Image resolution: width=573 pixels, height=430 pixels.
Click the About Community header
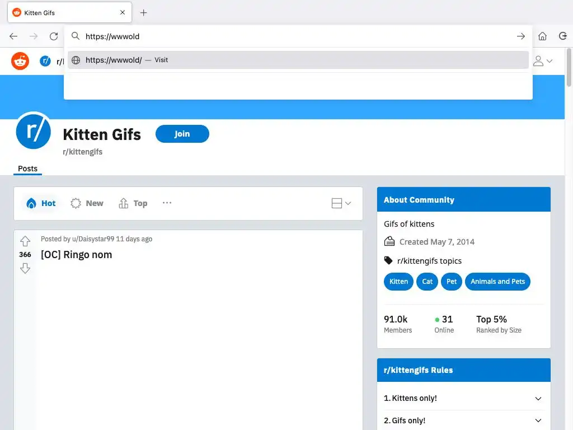point(464,200)
